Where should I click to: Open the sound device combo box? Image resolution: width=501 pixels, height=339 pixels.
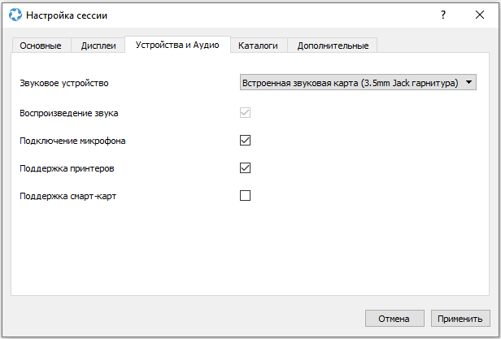[x=350, y=82]
